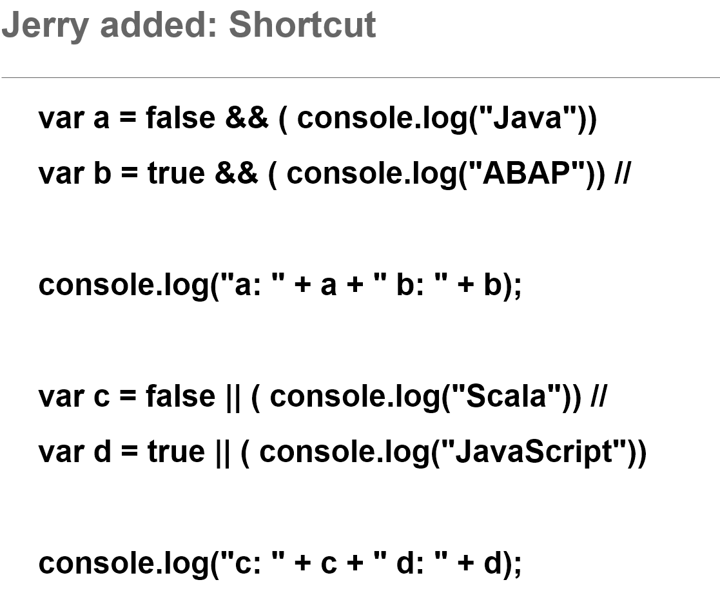The width and height of the screenshot is (720, 591).
Task: Click the "Jerry added: Shortcut" heading
Action: 189,26
